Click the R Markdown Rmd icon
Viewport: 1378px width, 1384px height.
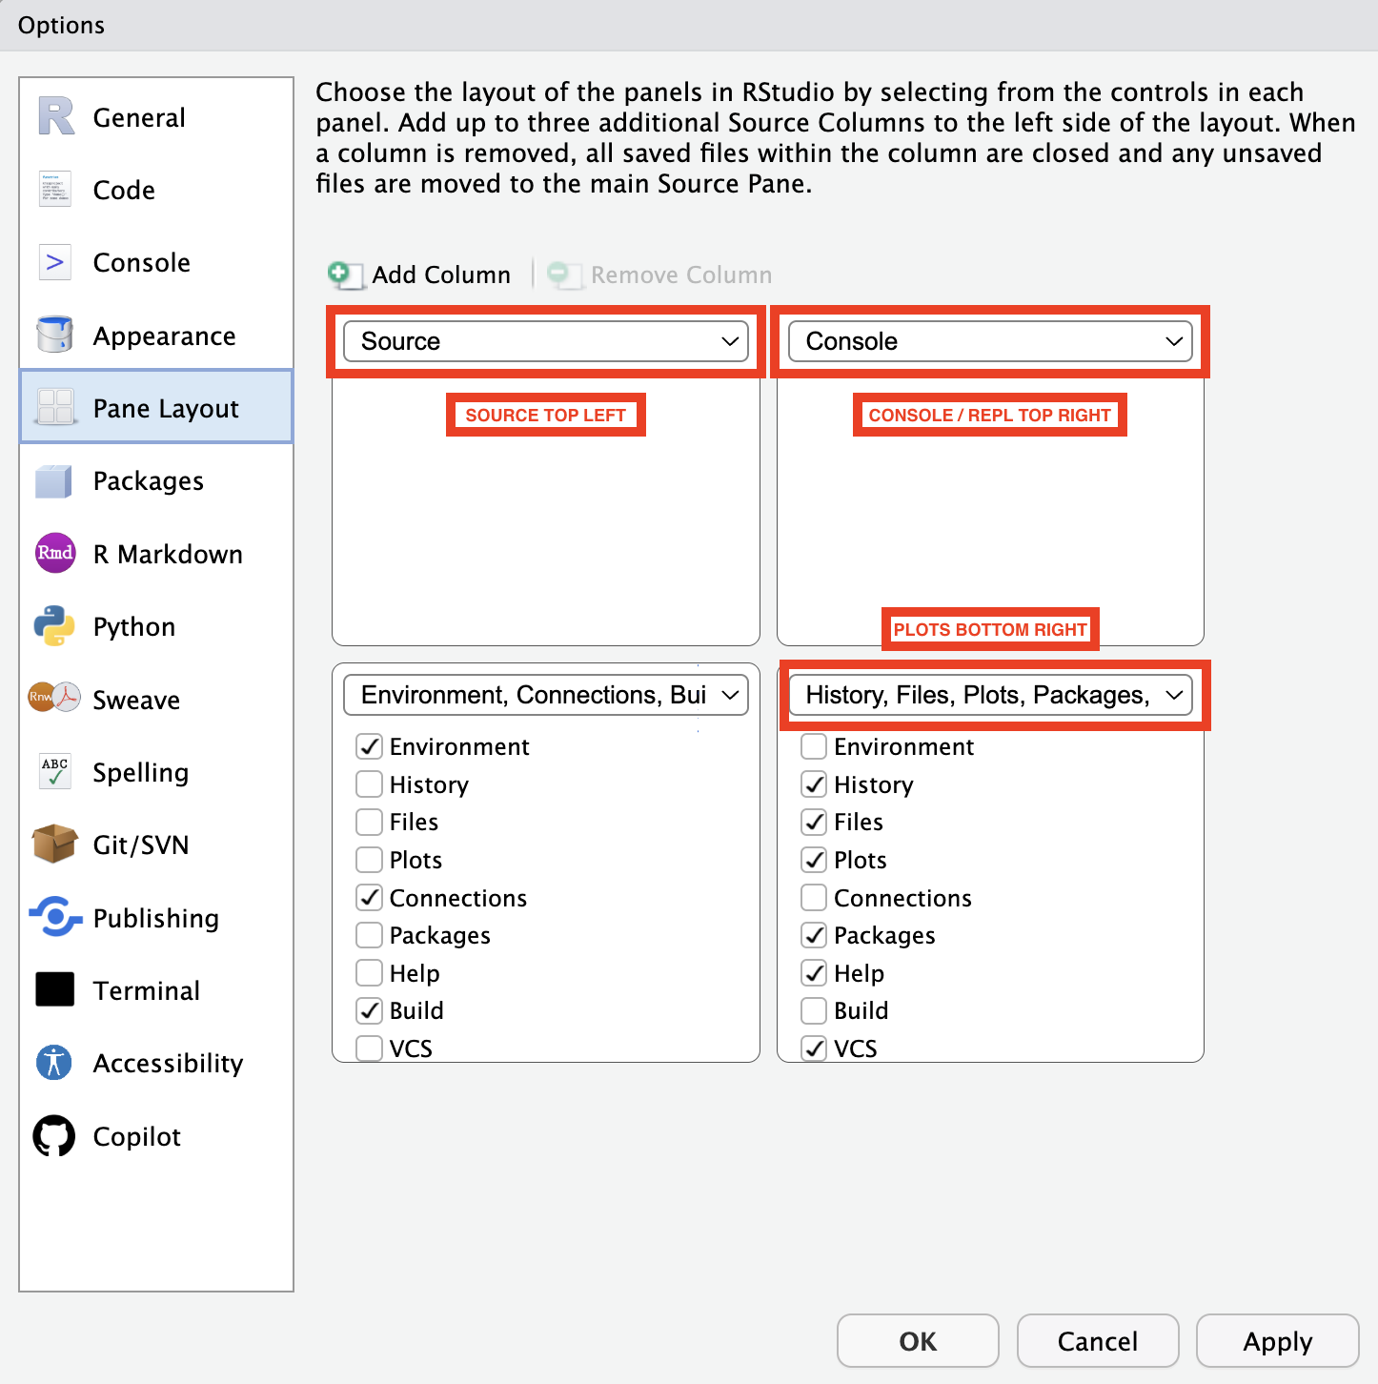coord(55,553)
